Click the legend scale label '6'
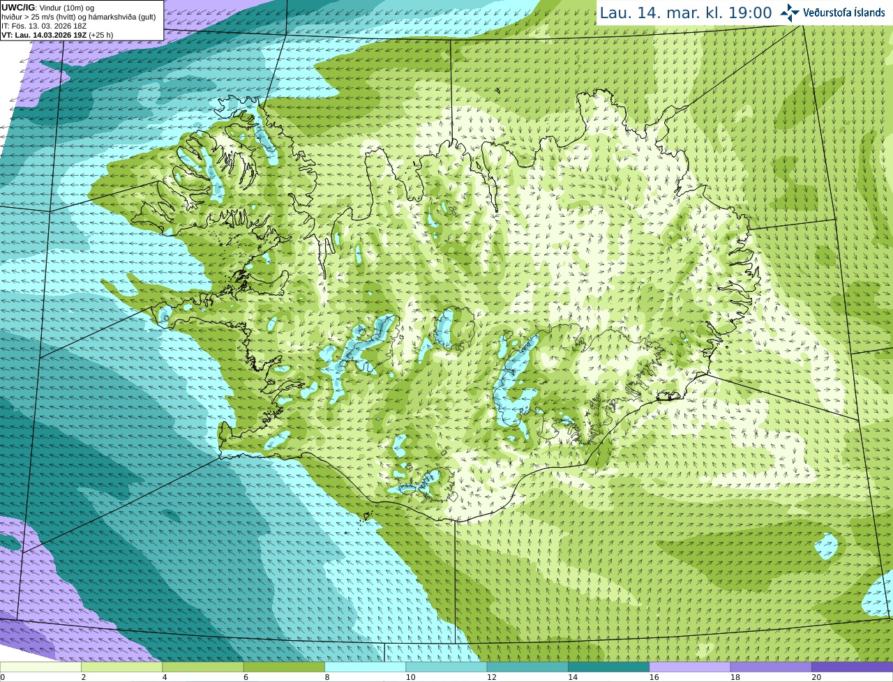Image resolution: width=893 pixels, height=682 pixels. pos(246,677)
